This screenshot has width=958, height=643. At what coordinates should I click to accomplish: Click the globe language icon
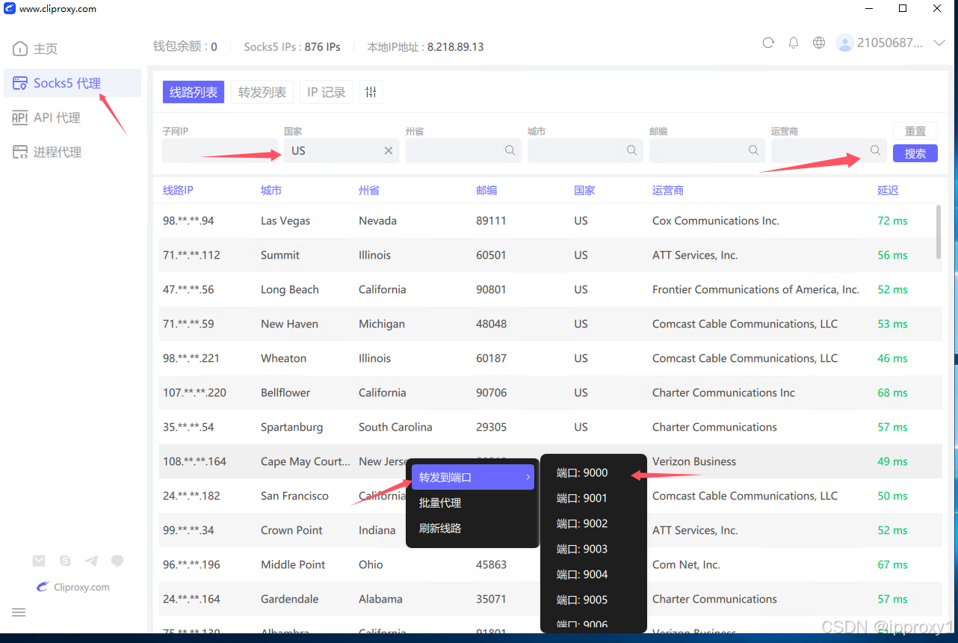click(x=819, y=43)
